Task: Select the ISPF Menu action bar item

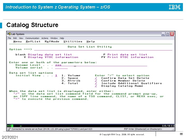Action: [x=18, y=41]
